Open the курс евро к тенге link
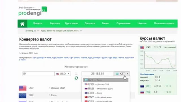The width and height of the screenshot is (181, 102). click(116, 58)
